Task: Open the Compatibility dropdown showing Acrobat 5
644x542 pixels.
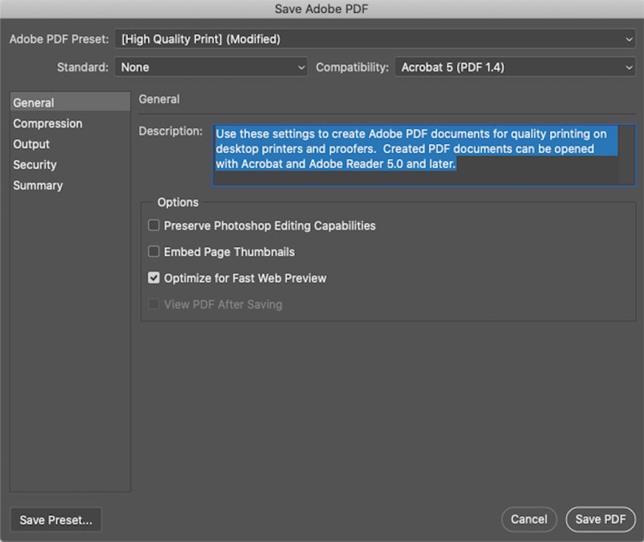Action: click(x=515, y=67)
